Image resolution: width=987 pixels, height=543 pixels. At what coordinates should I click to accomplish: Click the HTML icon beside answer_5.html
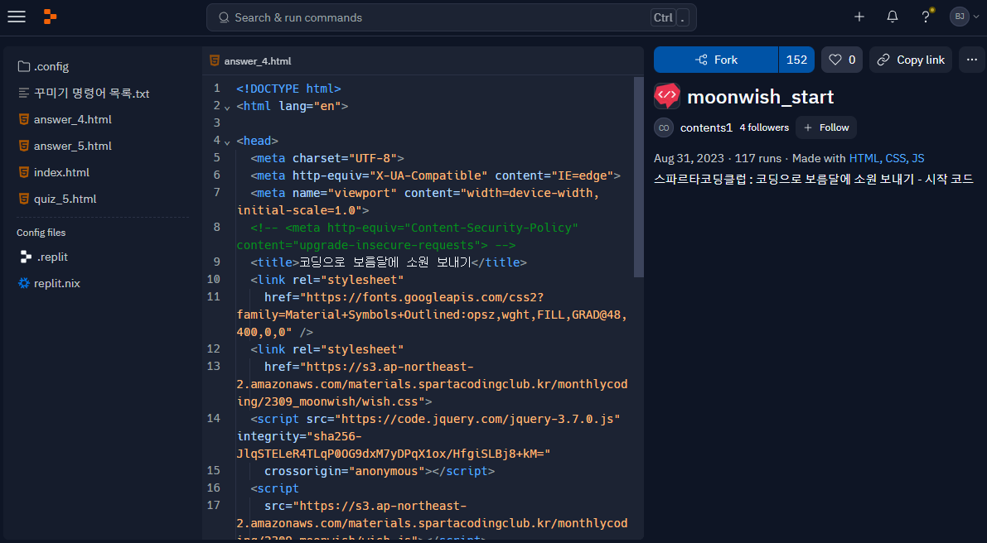click(24, 146)
